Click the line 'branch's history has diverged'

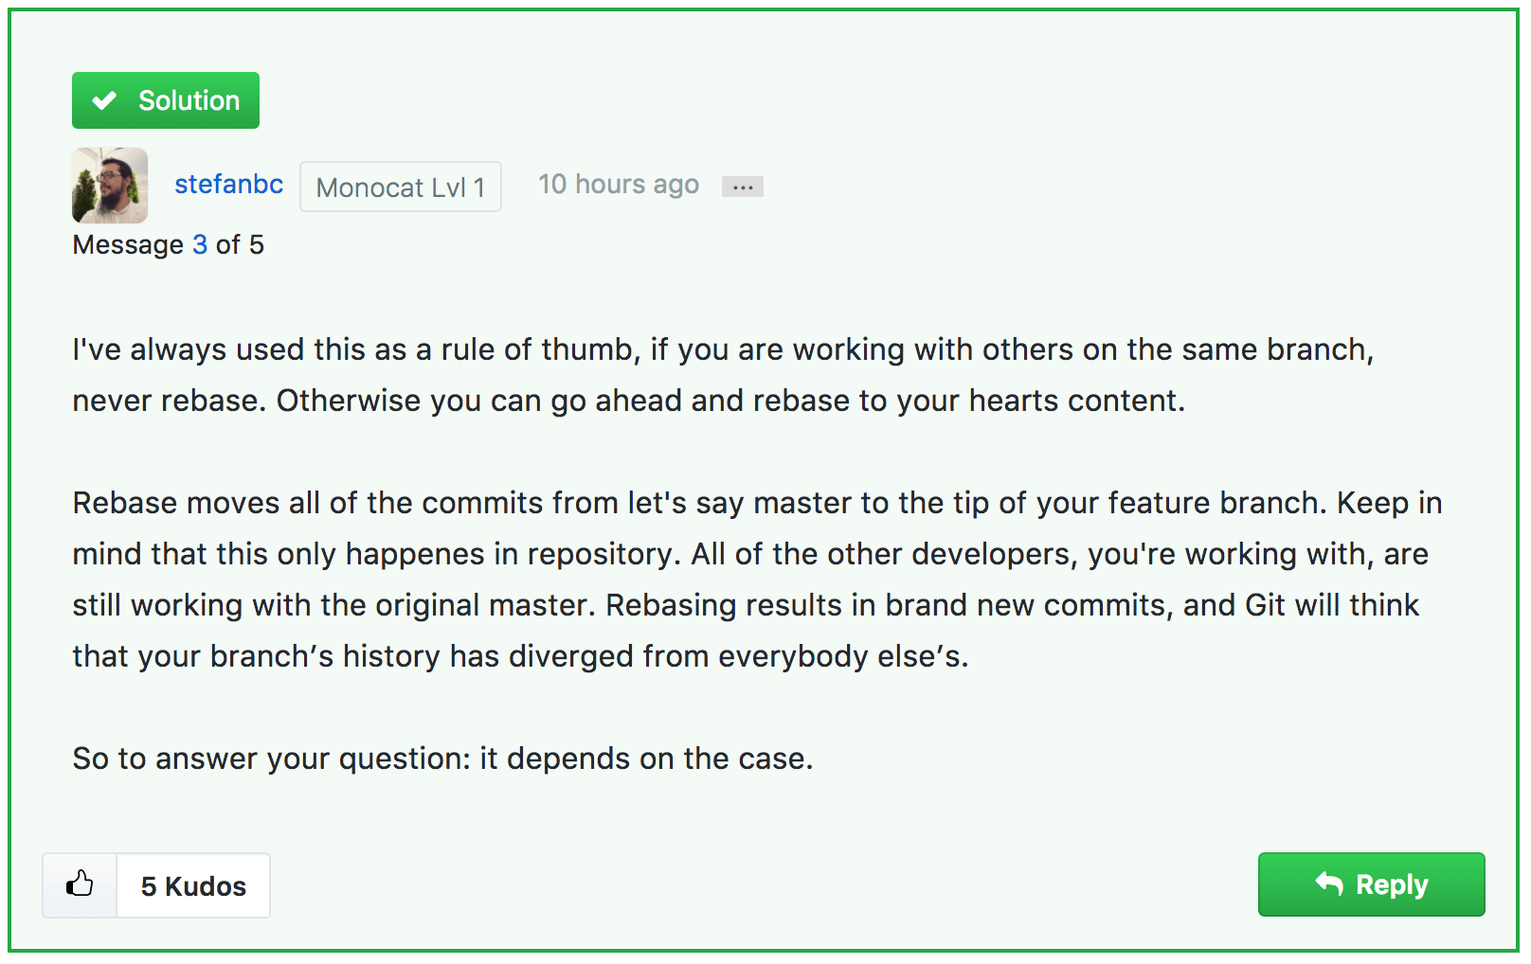[519, 656]
